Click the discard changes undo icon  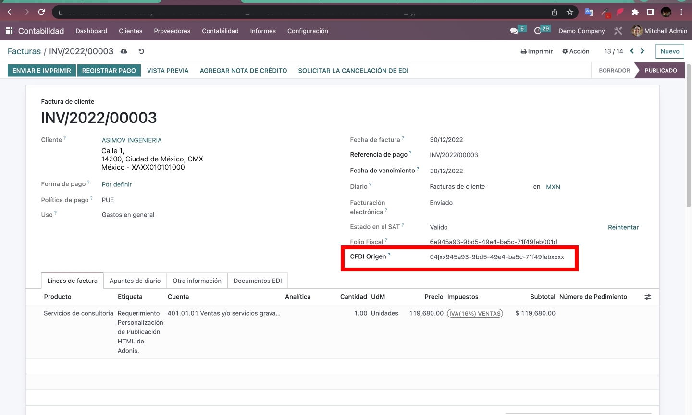coord(141,51)
